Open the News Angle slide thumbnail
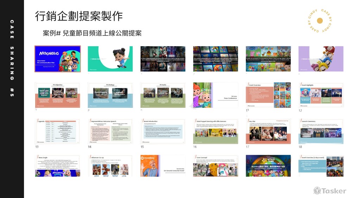The height and width of the screenshot is (198, 352). pos(57,166)
